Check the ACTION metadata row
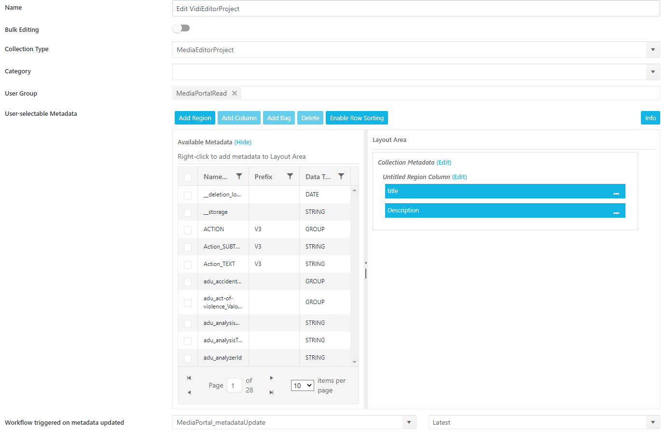This screenshot has height=432, width=666. pyautogui.click(x=187, y=229)
